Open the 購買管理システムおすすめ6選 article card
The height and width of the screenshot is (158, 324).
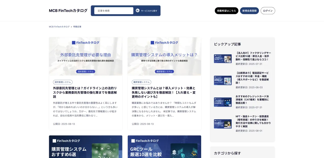pyautogui.click(x=86, y=147)
